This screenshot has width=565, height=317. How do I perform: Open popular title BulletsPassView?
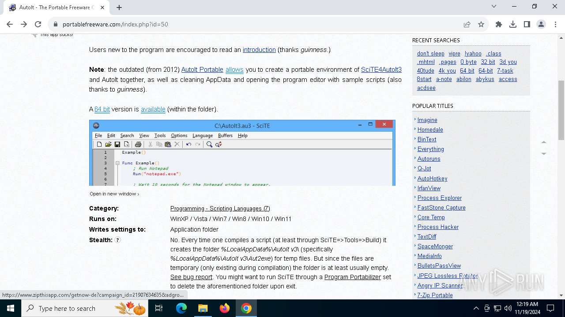439,266
